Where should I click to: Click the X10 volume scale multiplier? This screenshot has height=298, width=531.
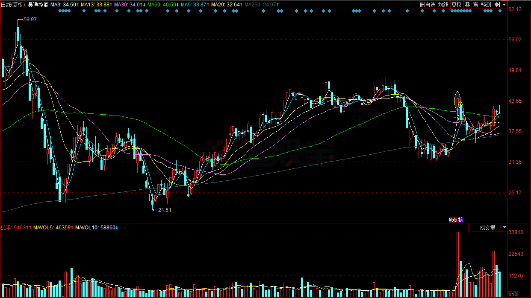513,295
